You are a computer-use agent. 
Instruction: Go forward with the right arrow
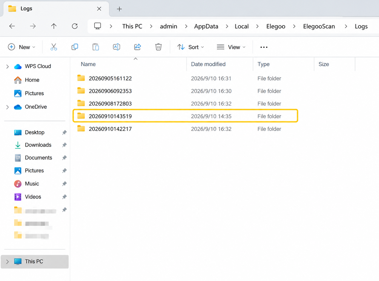pos(33,26)
